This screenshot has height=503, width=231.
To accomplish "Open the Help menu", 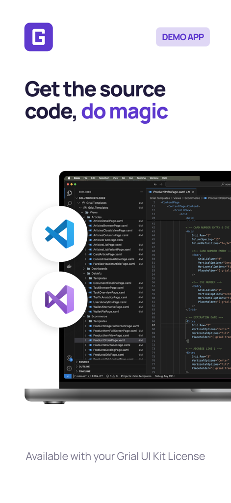I will coord(165,178).
